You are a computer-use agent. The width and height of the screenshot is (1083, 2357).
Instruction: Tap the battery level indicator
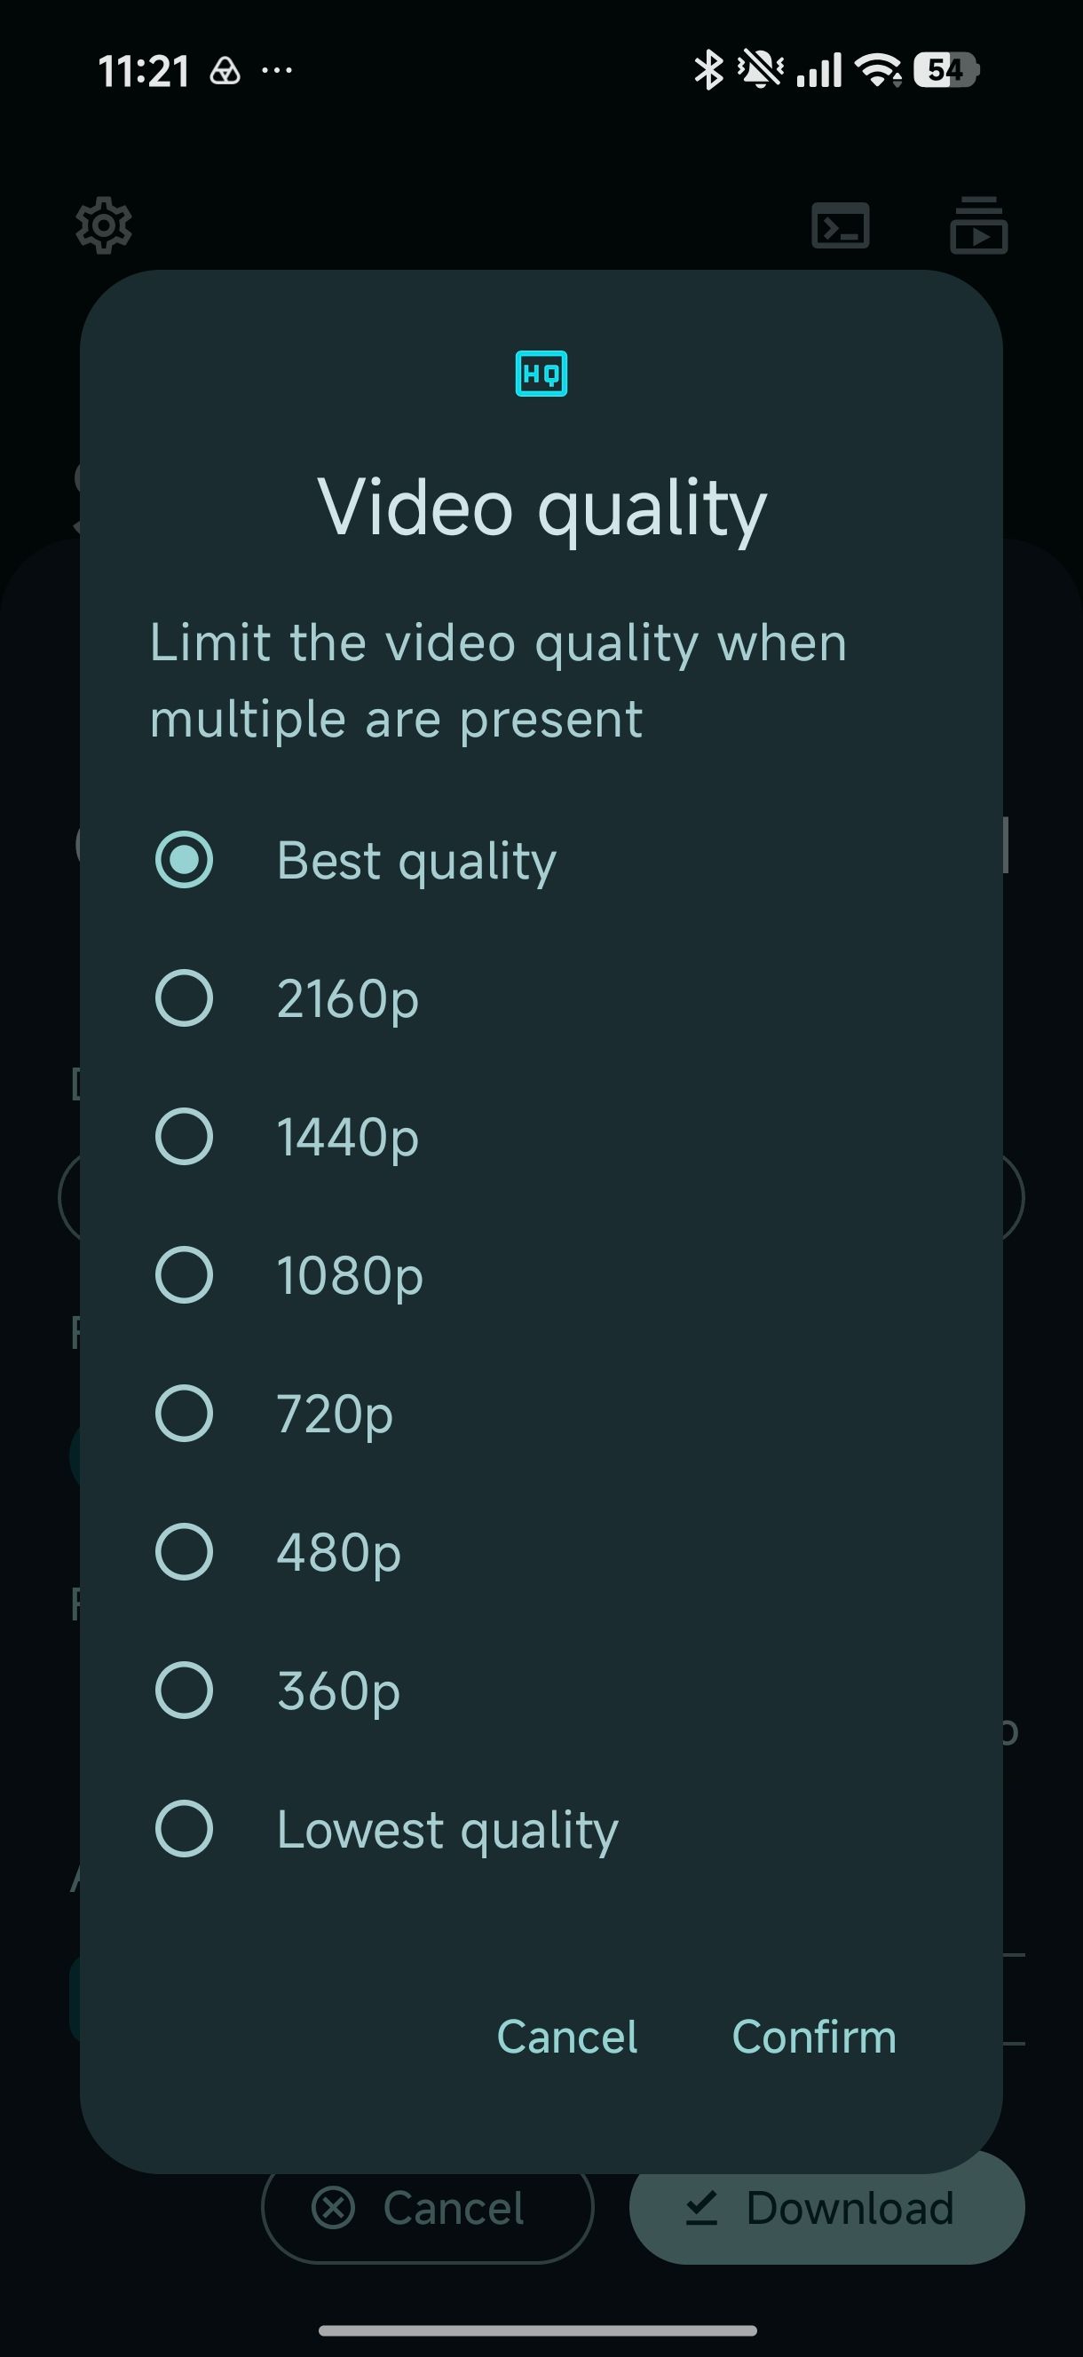tap(945, 69)
